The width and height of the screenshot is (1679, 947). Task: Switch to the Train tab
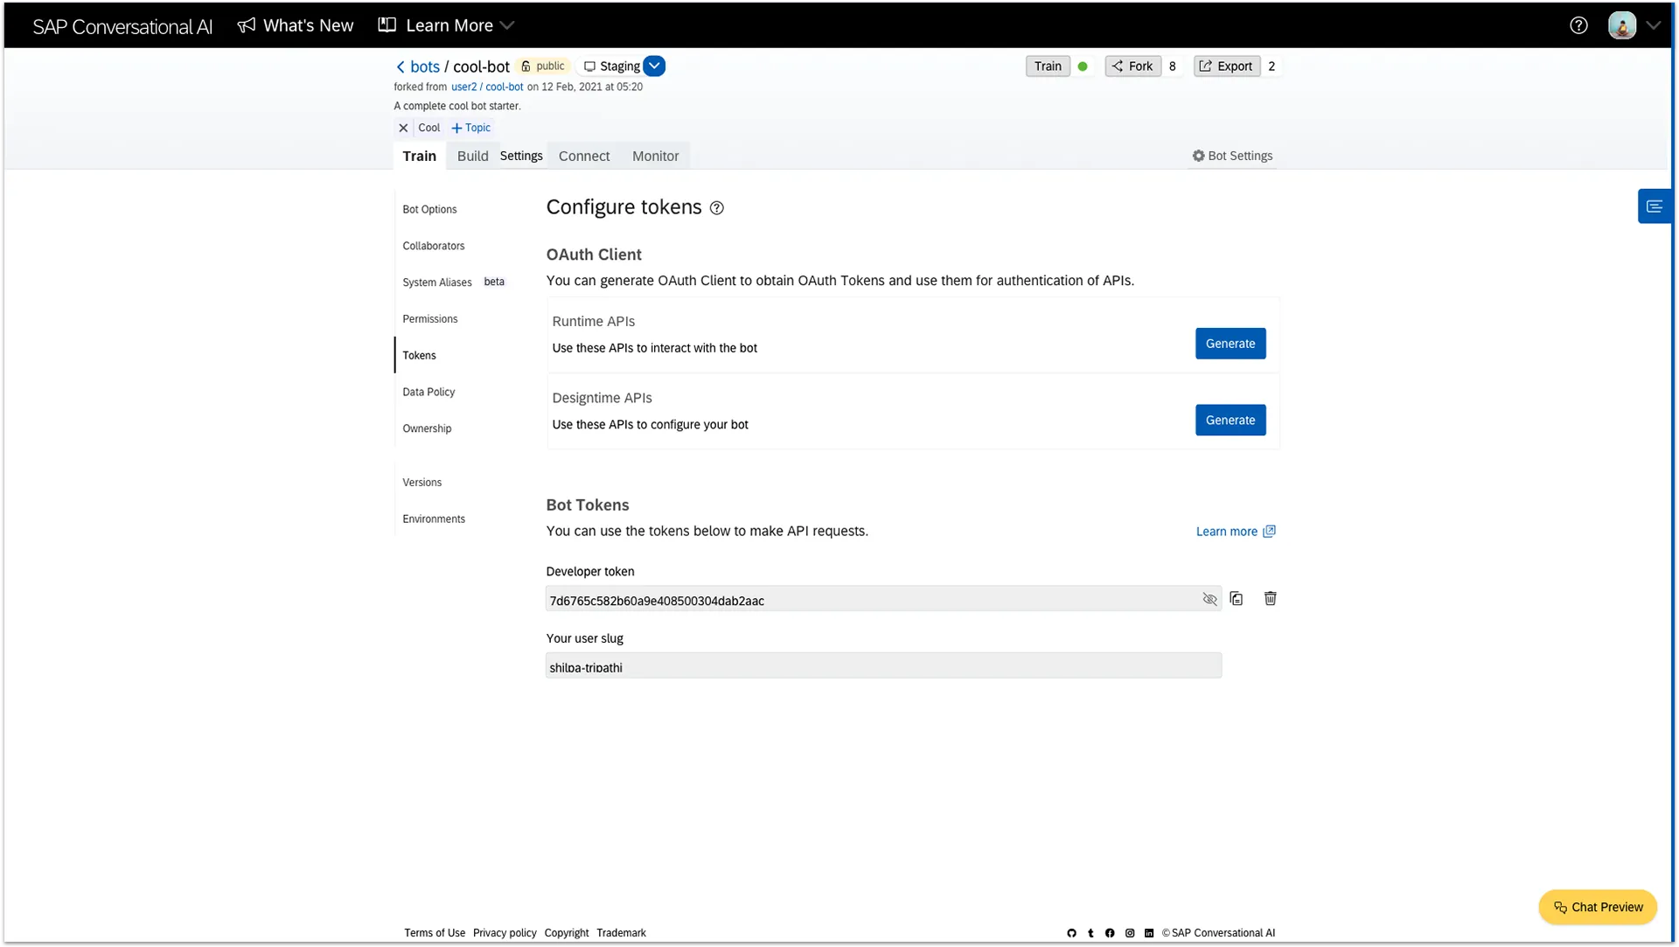[x=419, y=156]
